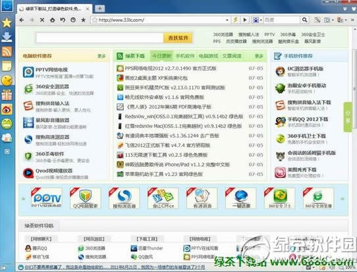The width and height of the screenshot is (357, 272).
Task: Open the Downloads icon in sidebar
Action: tap(7, 37)
